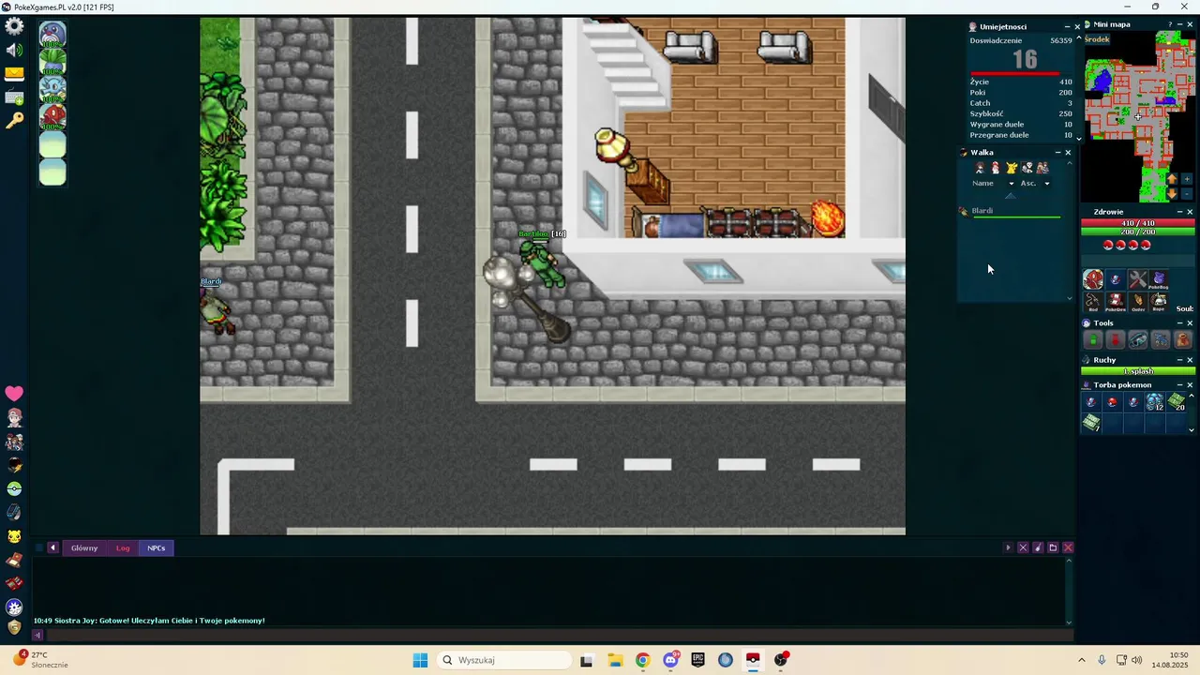The height and width of the screenshot is (675, 1200).
Task: Click the chat tabs right arrow
Action: [x=1008, y=547]
